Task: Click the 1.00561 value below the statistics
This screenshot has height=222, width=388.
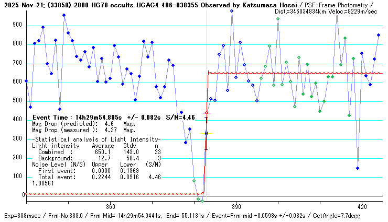Action: click(x=43, y=183)
